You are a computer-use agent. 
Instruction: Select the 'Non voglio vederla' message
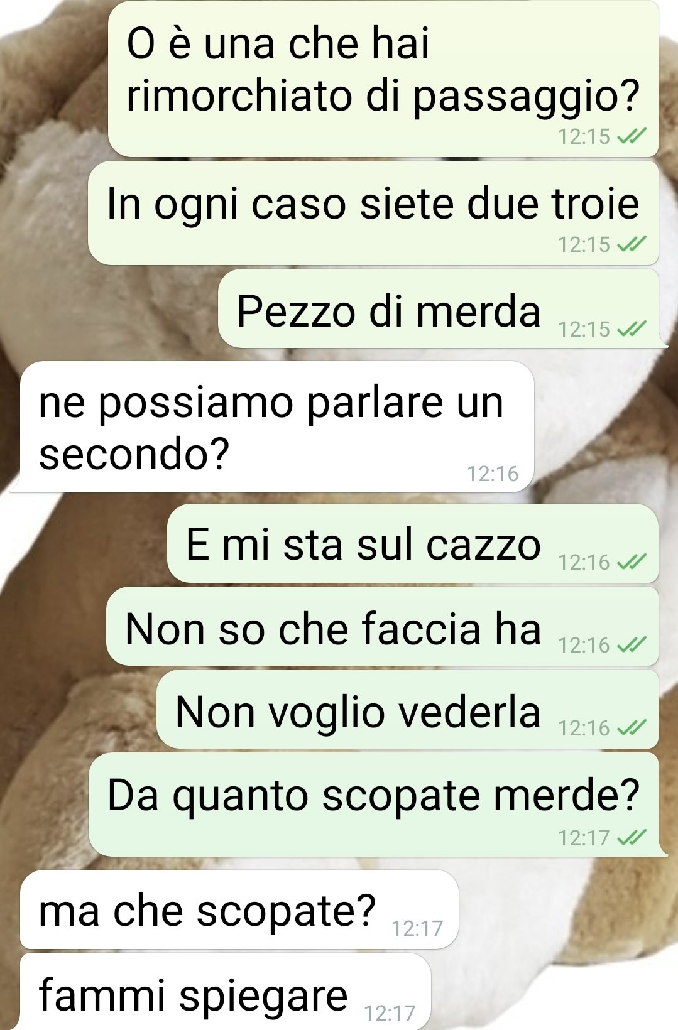[407, 709]
